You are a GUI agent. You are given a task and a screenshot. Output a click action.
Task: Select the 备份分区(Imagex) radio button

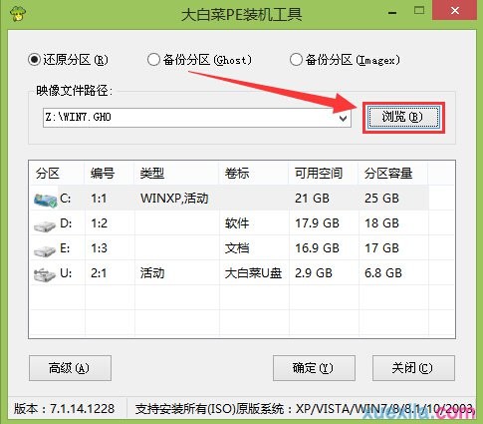pos(296,60)
